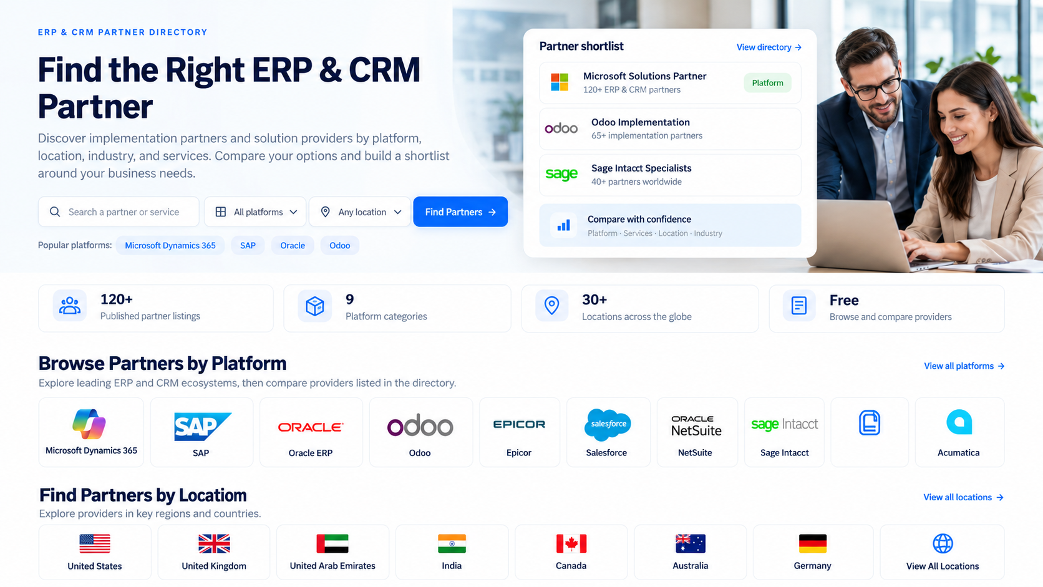This screenshot has height=587, width=1043.
Task: Click the people icon for Published partner listings
Action: [70, 306]
